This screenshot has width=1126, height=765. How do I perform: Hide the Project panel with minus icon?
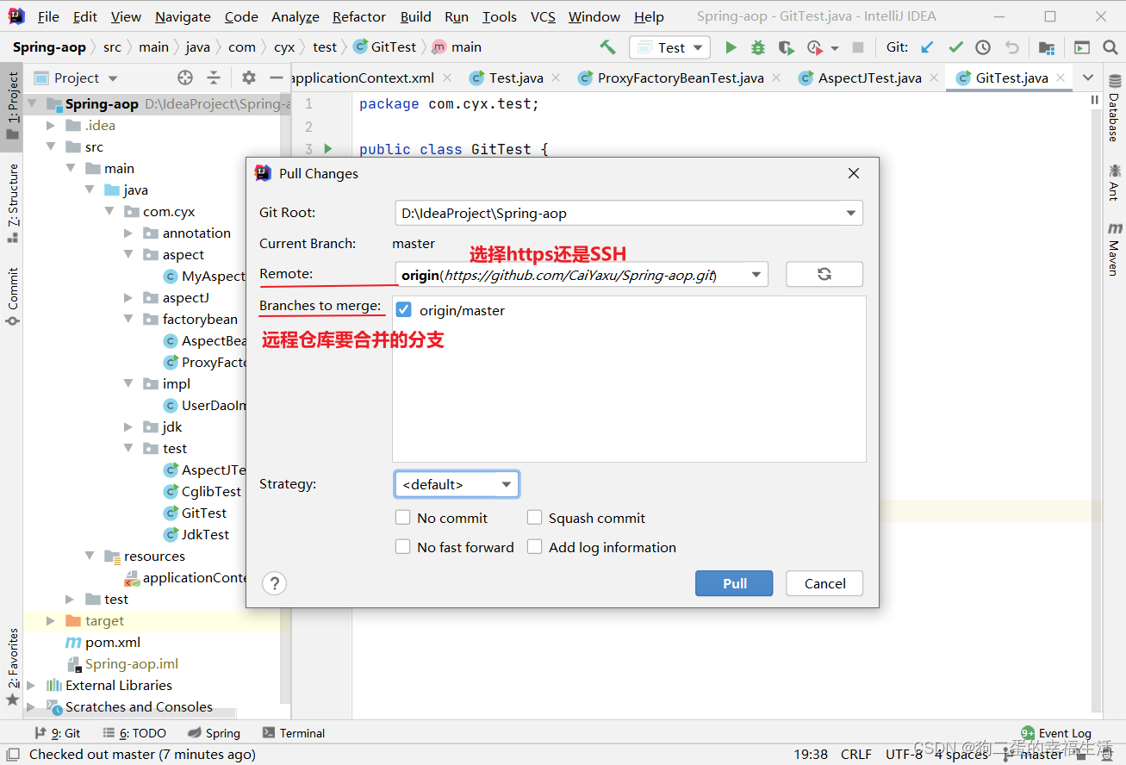[x=276, y=78]
